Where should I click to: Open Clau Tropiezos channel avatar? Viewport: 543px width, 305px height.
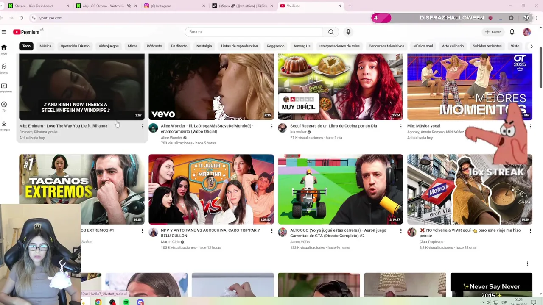[412, 232]
